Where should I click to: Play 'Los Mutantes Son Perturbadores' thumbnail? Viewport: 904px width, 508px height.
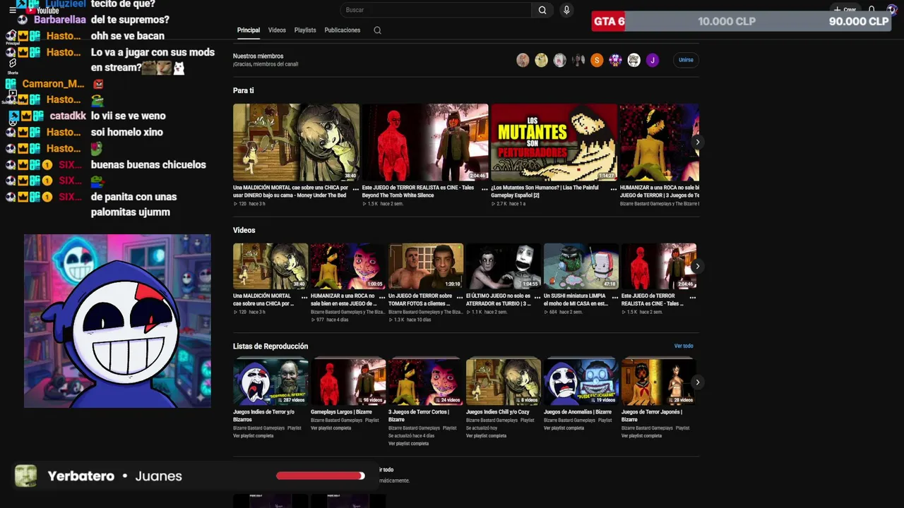click(554, 143)
